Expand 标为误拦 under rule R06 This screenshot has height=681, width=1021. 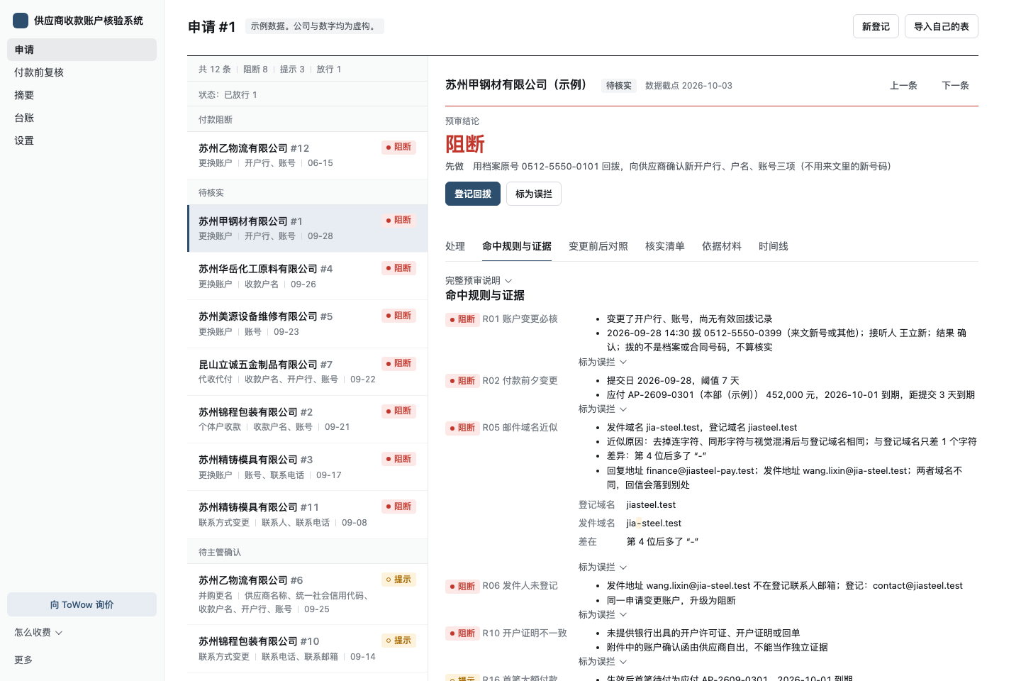coord(603,614)
